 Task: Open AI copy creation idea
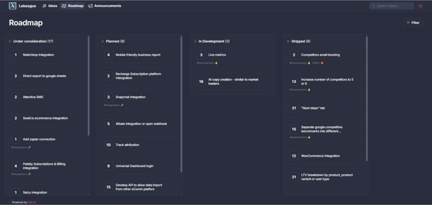(233, 81)
